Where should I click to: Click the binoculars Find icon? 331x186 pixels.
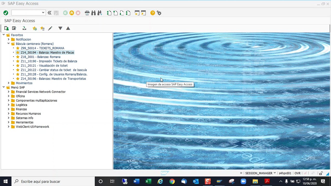(x=93, y=13)
